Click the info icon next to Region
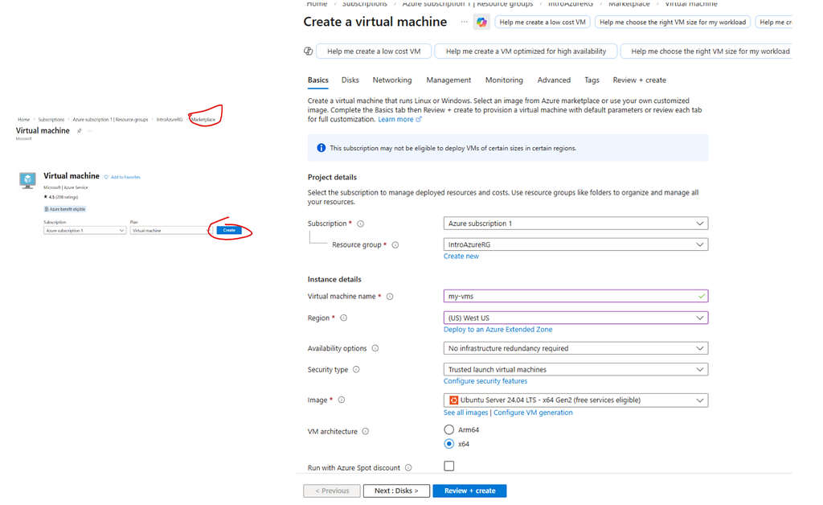 tap(344, 318)
